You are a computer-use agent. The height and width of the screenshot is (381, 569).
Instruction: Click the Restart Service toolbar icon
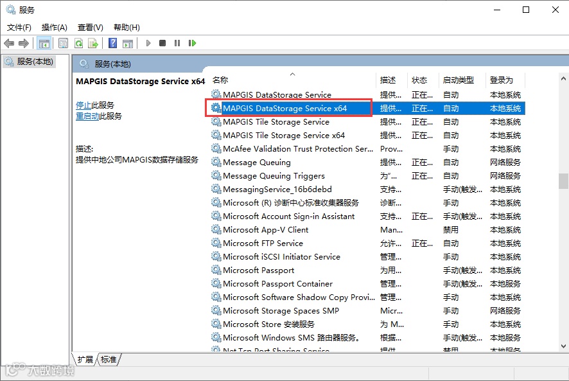(192, 43)
